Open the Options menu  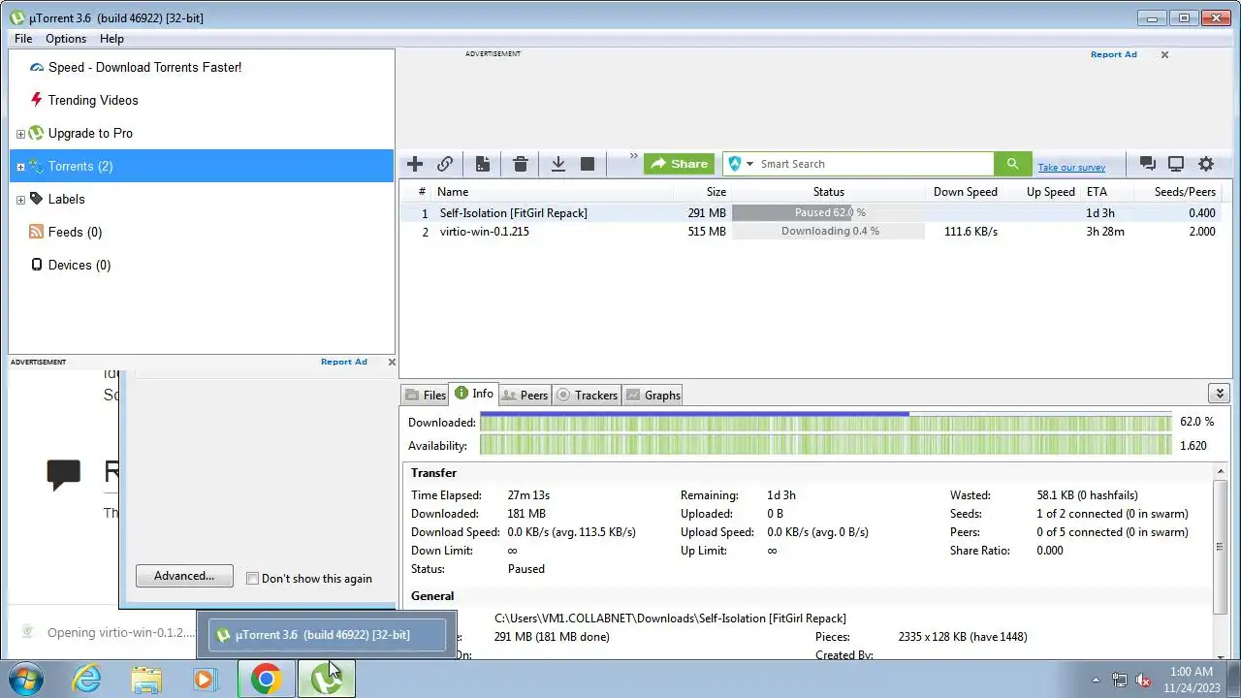66,39
